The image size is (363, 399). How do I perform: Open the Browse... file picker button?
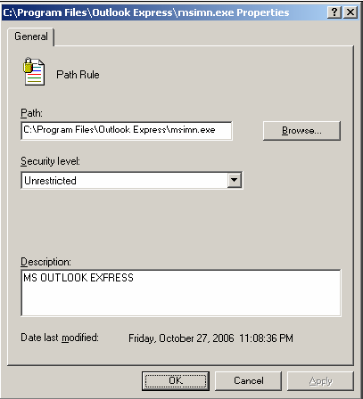pyautogui.click(x=301, y=131)
